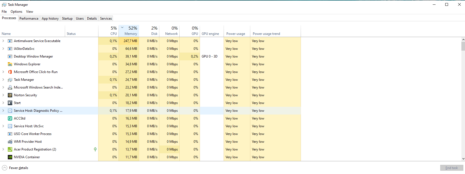Open the View menu
This screenshot has height=174, width=465.
(x=29, y=12)
